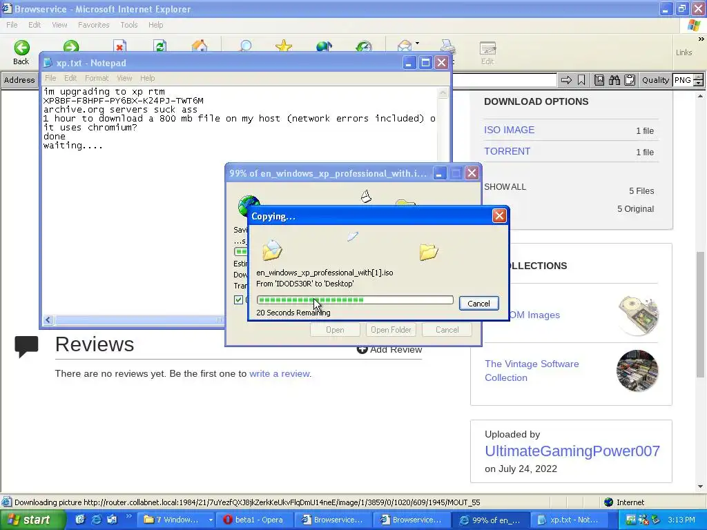707x530 pixels.
Task: Click the Vintage Software Collection thumbnail
Action: [637, 371]
